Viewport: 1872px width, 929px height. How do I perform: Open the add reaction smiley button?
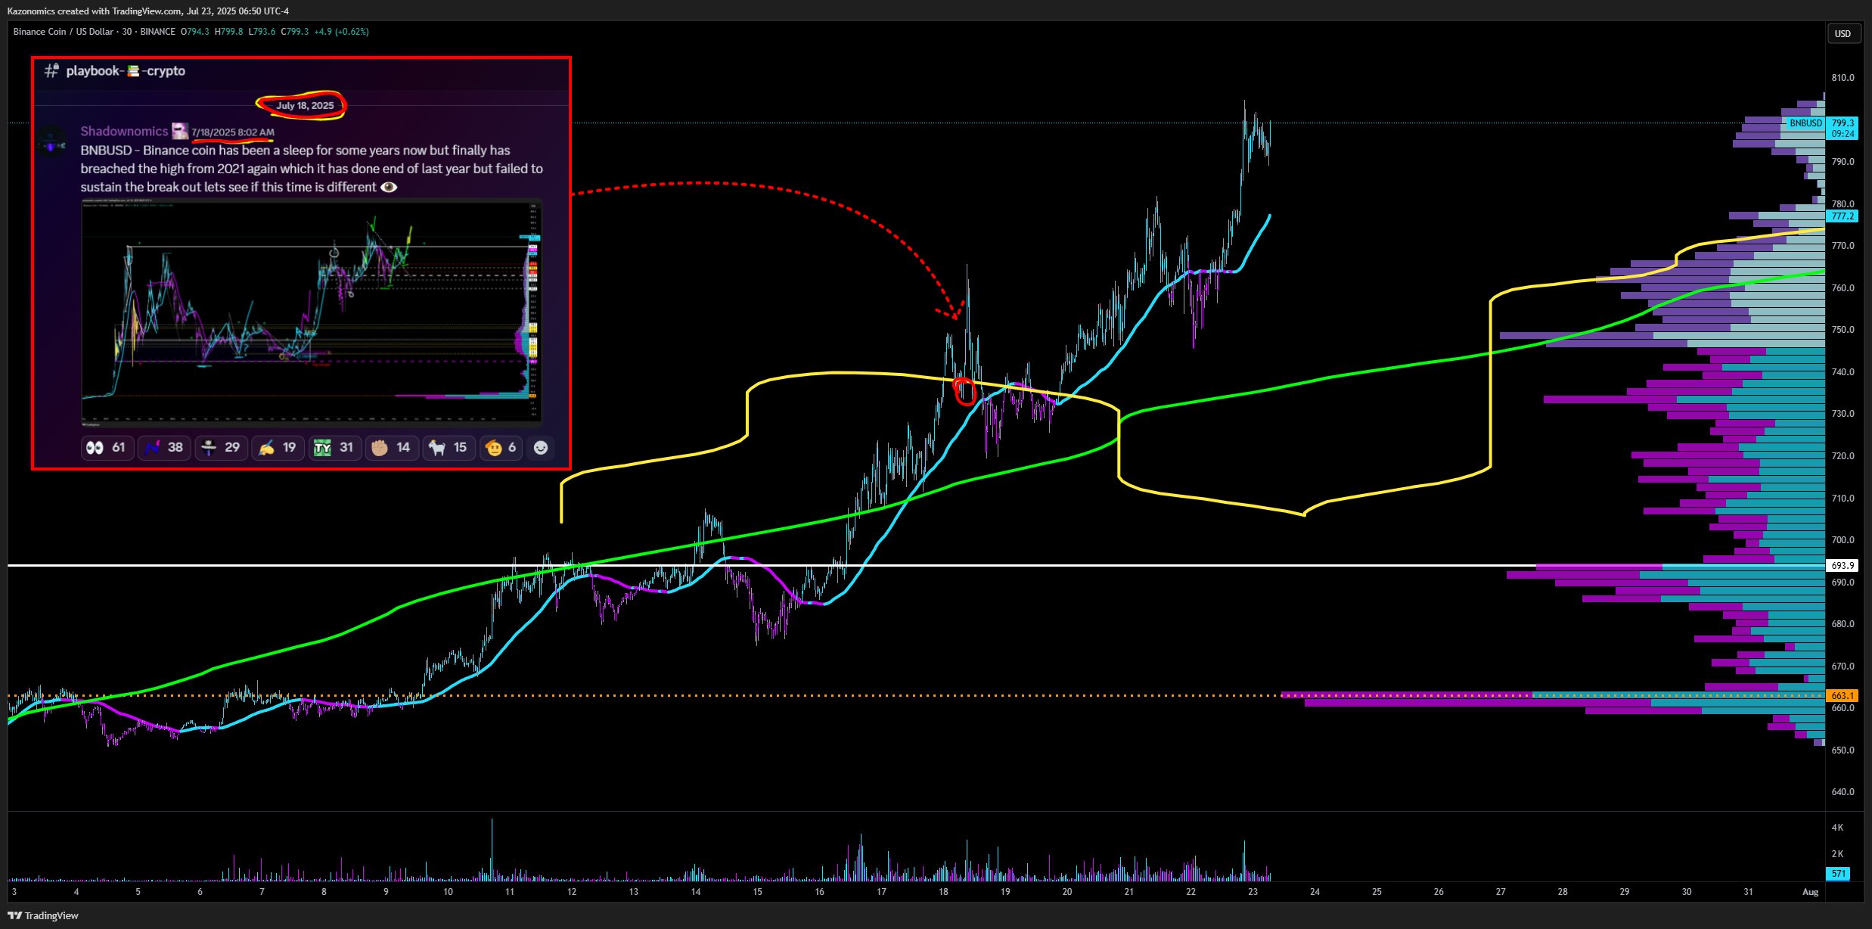541,448
